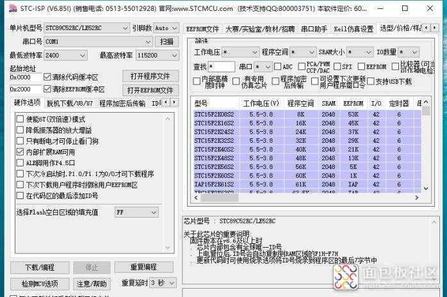This screenshot has width=447, height=297.
Task: Click 打开EEPROM文件 button
Action: [x=150, y=90]
